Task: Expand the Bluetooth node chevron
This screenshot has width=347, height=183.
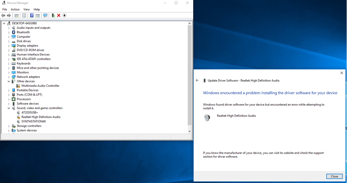Action: point(8,32)
